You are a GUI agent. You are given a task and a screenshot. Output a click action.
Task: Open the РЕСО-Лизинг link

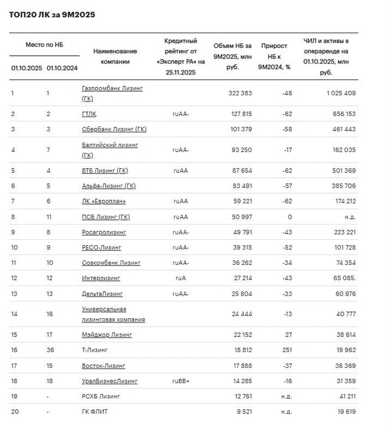(x=101, y=248)
